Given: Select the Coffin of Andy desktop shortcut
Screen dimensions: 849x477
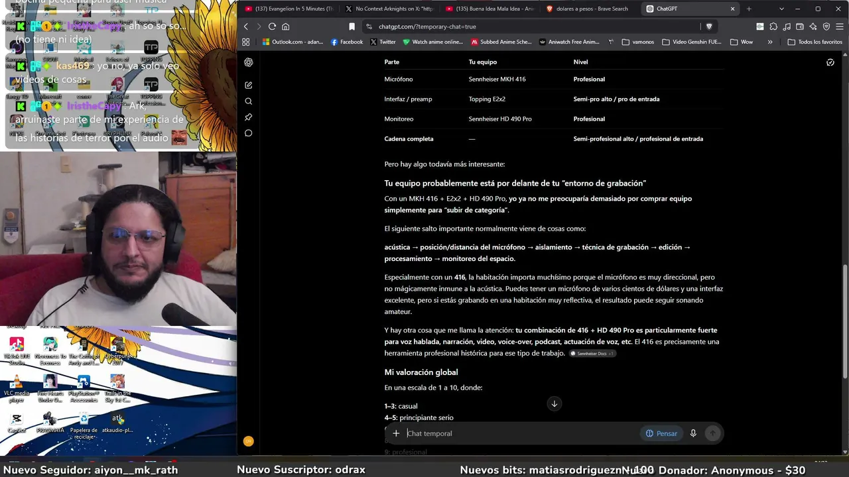Looking at the screenshot, I should pyautogui.click(x=84, y=350).
